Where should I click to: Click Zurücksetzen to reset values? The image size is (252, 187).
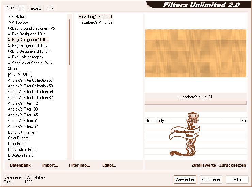(232, 165)
